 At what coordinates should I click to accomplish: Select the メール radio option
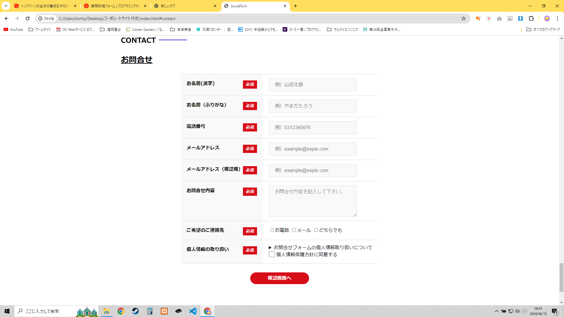tap(294, 230)
